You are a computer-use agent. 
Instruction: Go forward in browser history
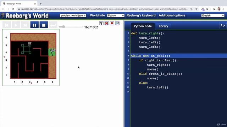[x=8, y=9]
